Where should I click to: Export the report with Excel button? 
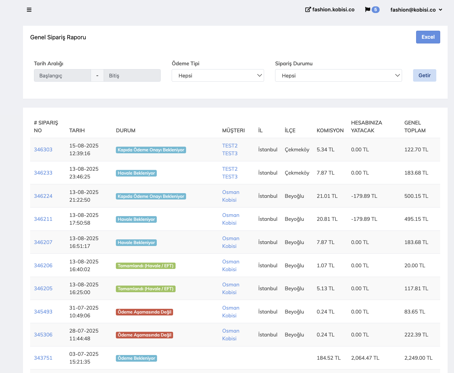pyautogui.click(x=428, y=37)
